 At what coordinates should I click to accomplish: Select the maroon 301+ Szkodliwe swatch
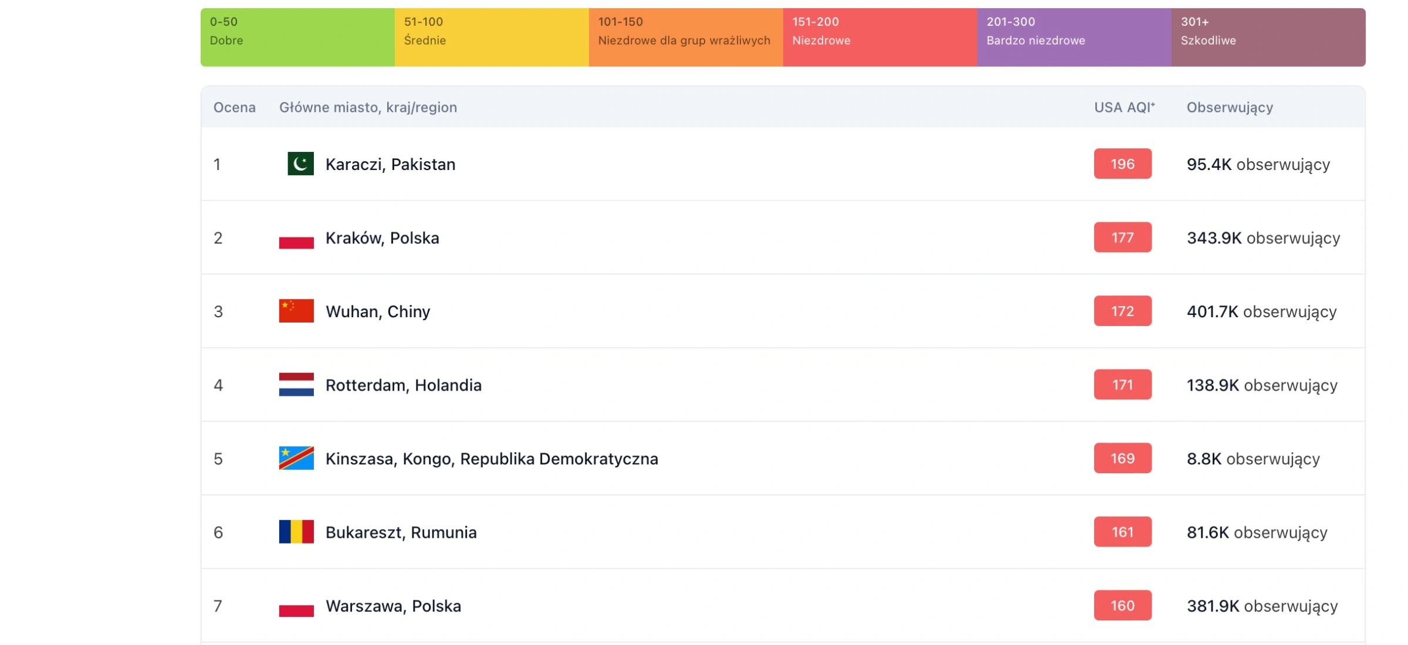(x=1268, y=37)
